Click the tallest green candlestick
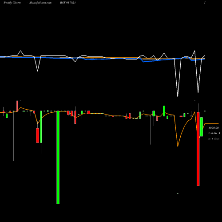 [58, 158]
